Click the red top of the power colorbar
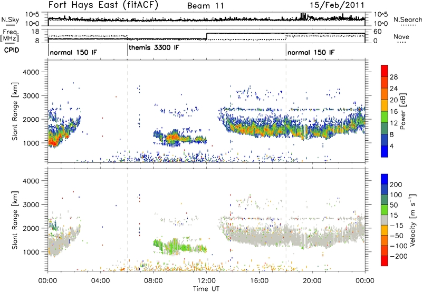The height and width of the screenshot is (292, 422). (x=385, y=70)
